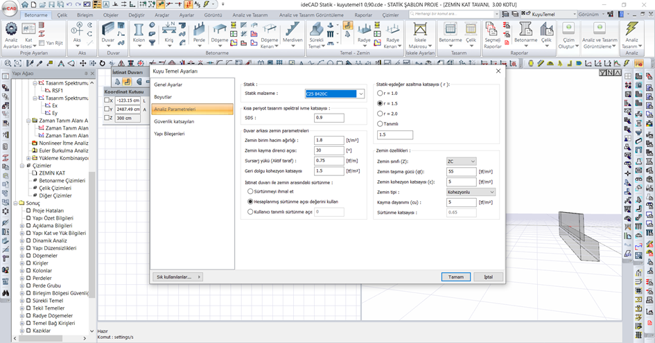Select Kullanıcı tanımlı sürtünme açısı option

(x=250, y=212)
